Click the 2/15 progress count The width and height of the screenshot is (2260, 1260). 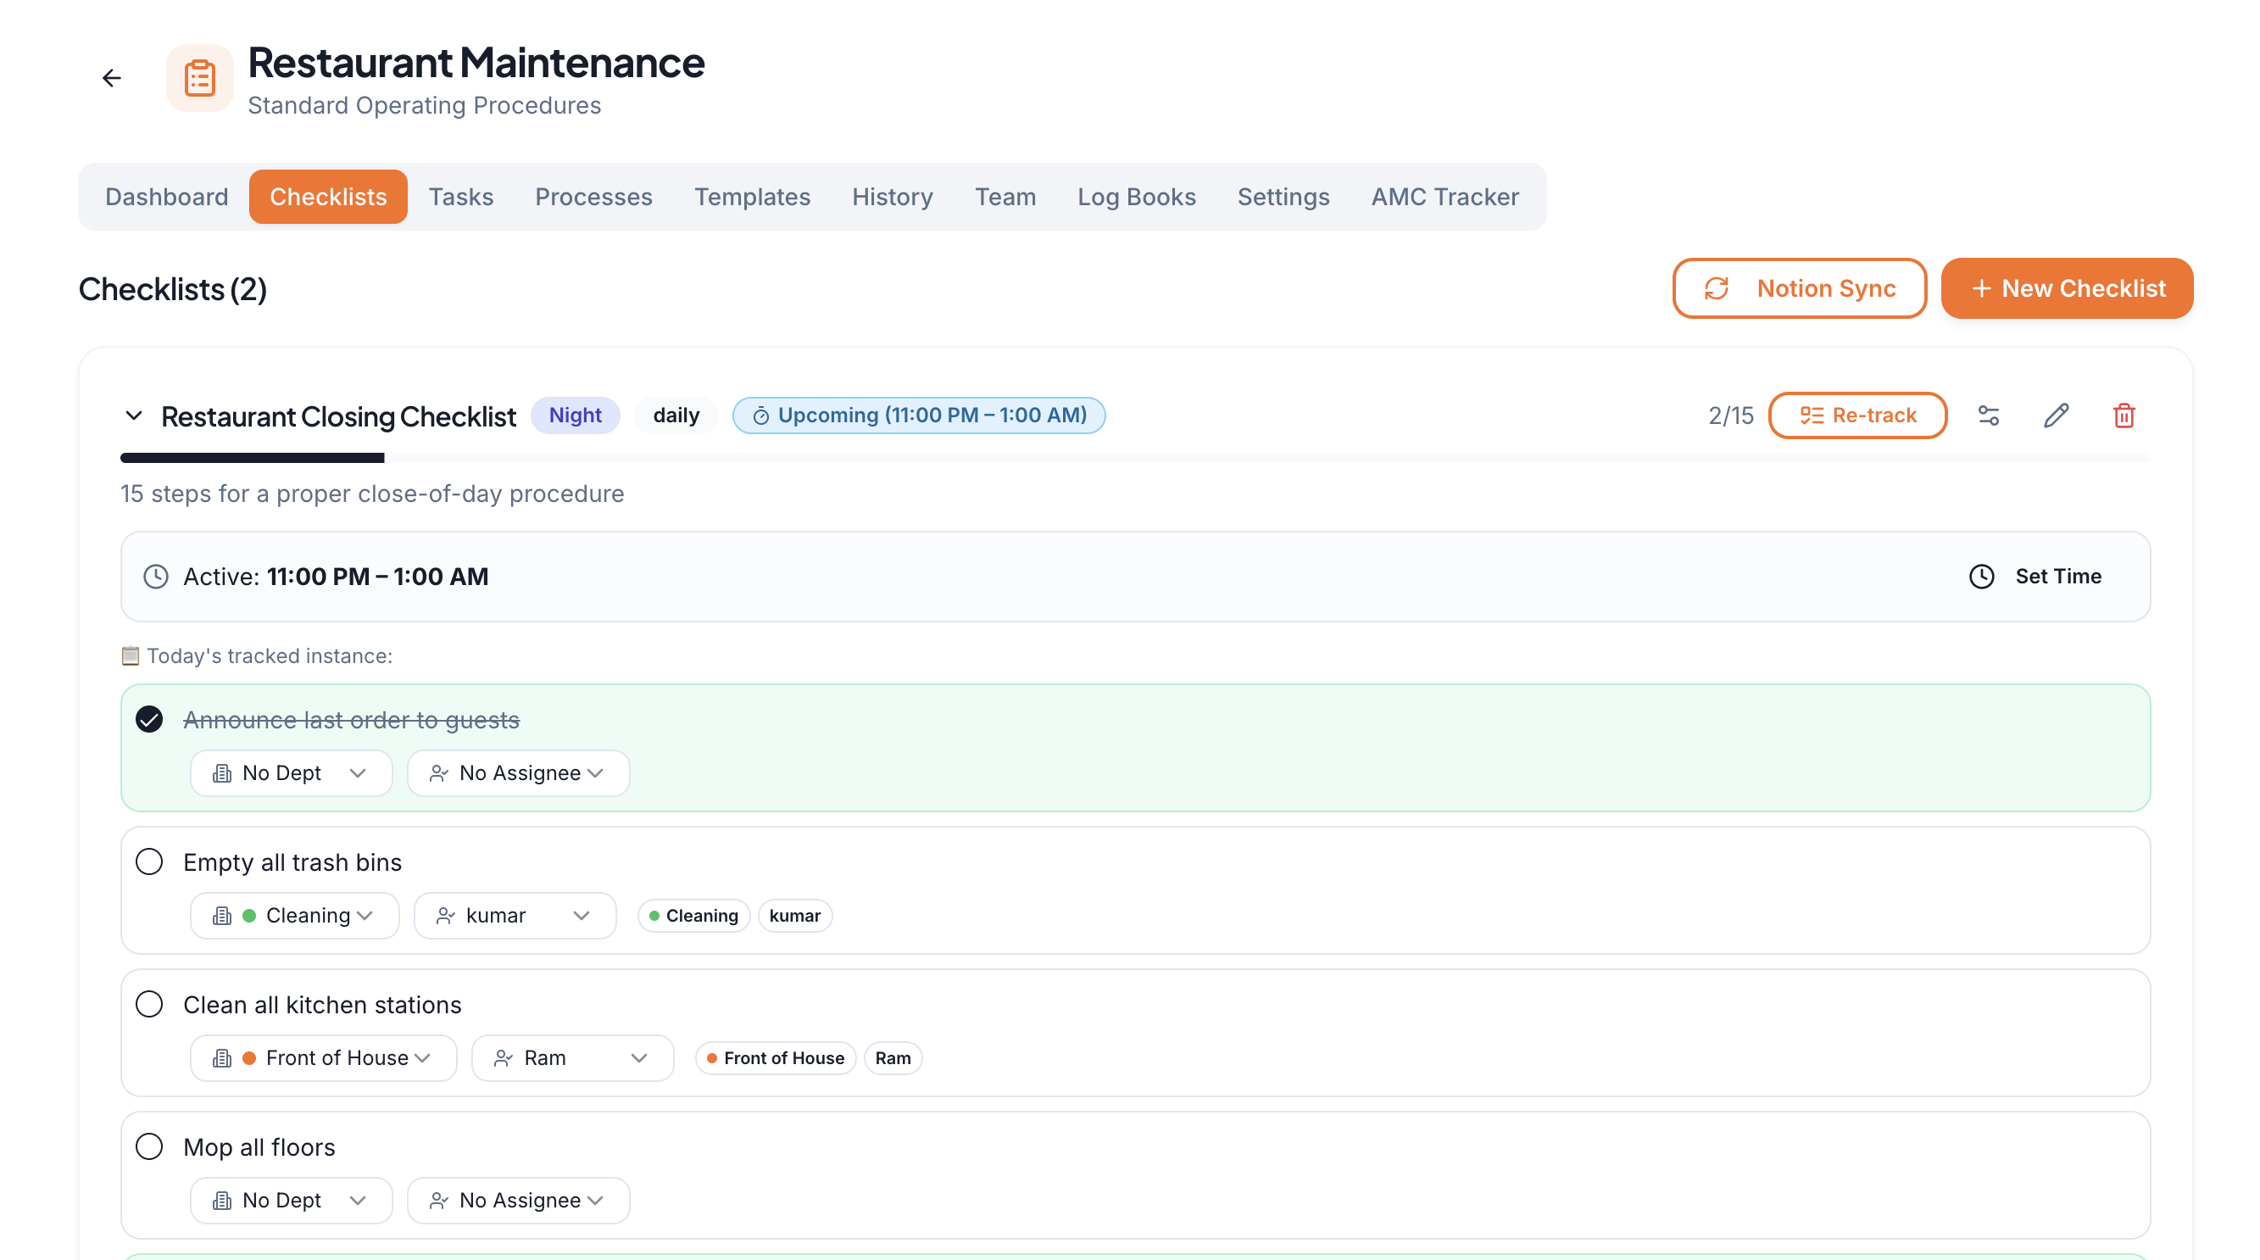1731,416
